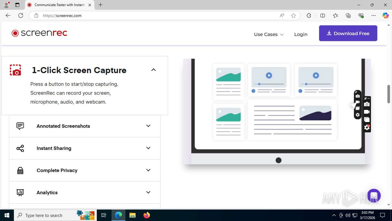Click the gallery icon in ScreenRec widget
392x221 pixels.
367,120
